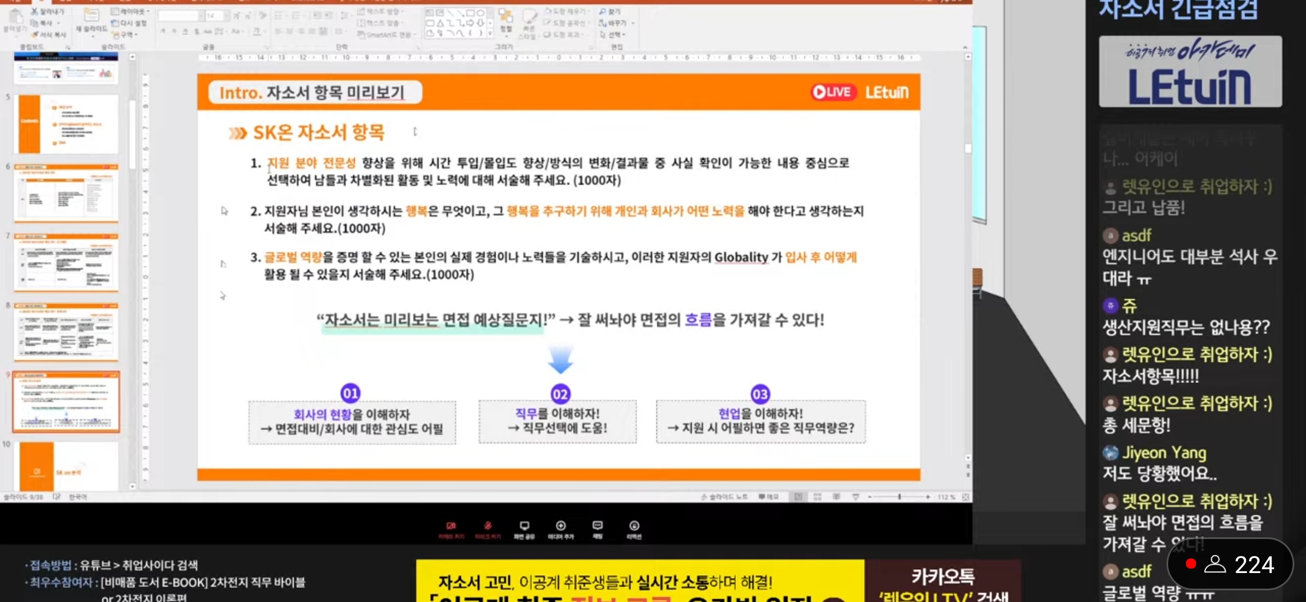1306x602 pixels.
Task: Click chat username 'Jiyeon Yang'
Action: tap(1164, 453)
